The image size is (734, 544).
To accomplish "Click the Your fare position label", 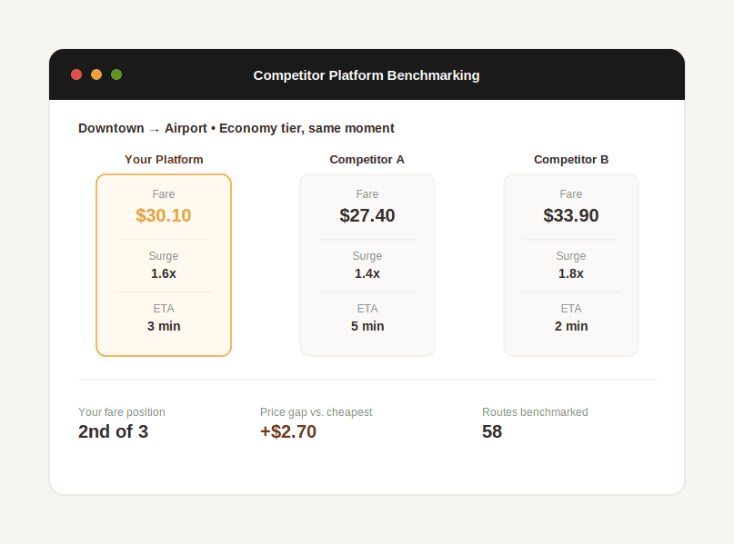I will 122,412.
